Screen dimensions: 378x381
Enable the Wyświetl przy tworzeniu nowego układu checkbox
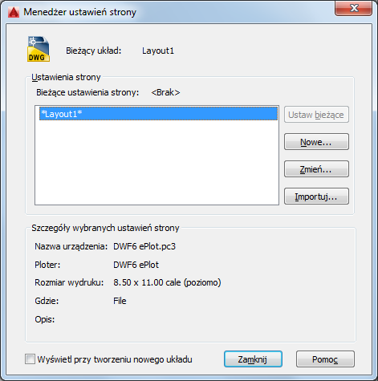click(30, 359)
